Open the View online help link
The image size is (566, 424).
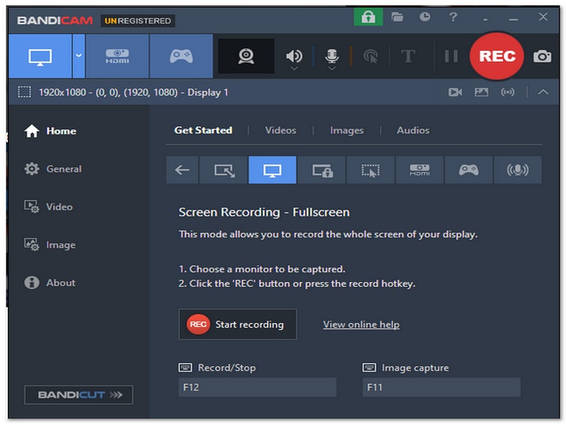(361, 324)
